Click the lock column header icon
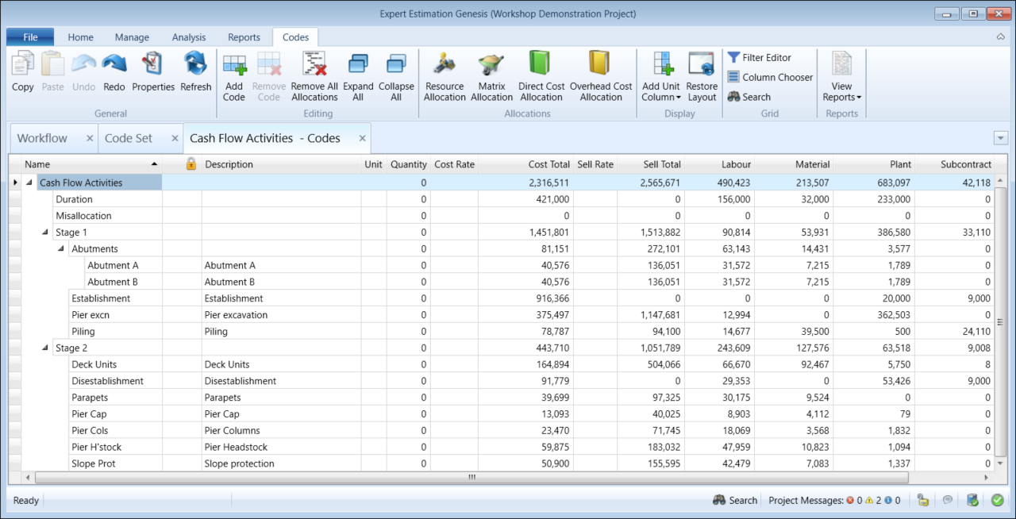This screenshot has height=519, width=1016. pyautogui.click(x=190, y=164)
